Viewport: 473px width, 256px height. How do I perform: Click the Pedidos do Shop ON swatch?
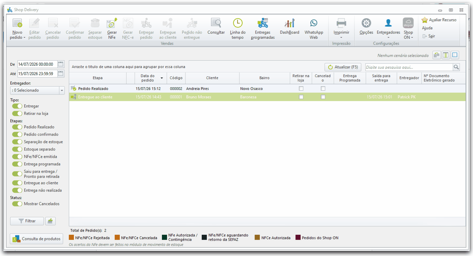pos(298,237)
